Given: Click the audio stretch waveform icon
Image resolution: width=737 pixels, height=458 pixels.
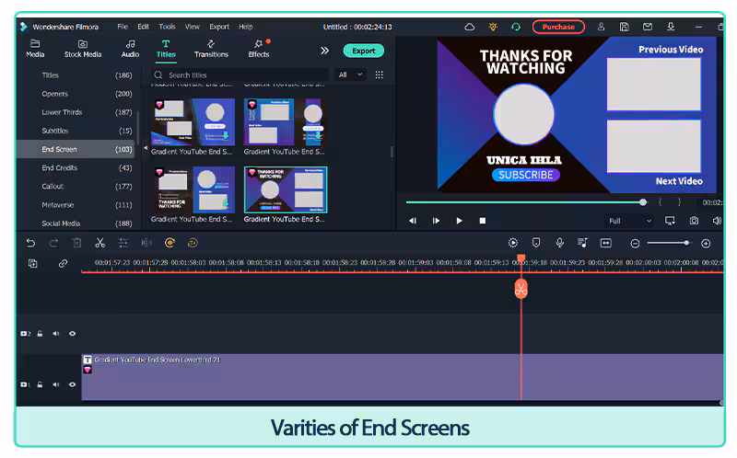Looking at the screenshot, I should 146,243.
